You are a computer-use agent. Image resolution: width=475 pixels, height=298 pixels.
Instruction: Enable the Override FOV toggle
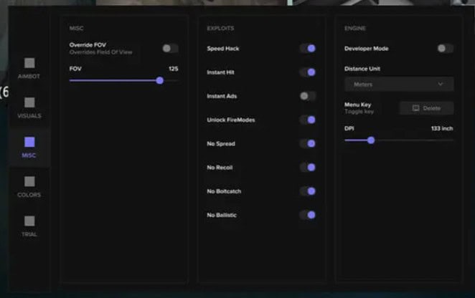pyautogui.click(x=169, y=48)
